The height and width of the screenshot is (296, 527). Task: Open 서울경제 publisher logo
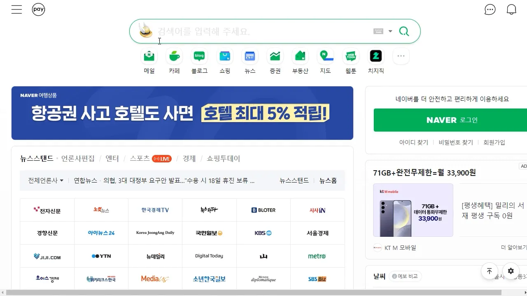point(317,233)
